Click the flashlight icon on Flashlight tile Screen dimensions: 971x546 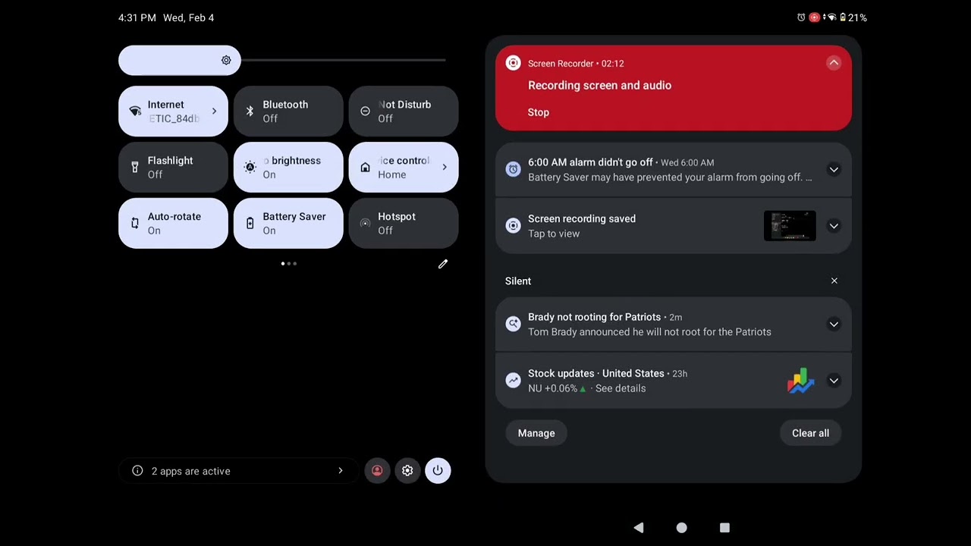coord(135,167)
